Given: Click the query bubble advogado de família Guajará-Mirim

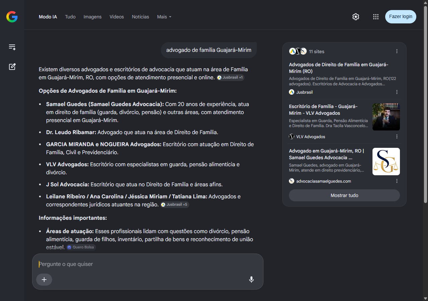Looking at the screenshot, I should coord(209,50).
